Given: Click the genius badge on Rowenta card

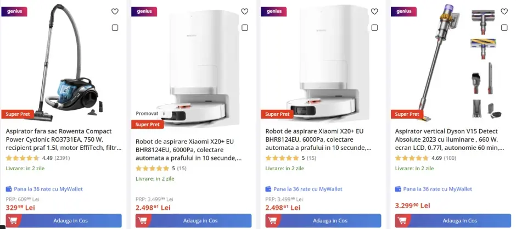Looking at the screenshot, I should [x=14, y=12].
